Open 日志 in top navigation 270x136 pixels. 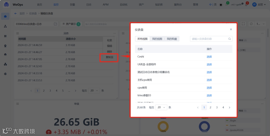point(89,5)
